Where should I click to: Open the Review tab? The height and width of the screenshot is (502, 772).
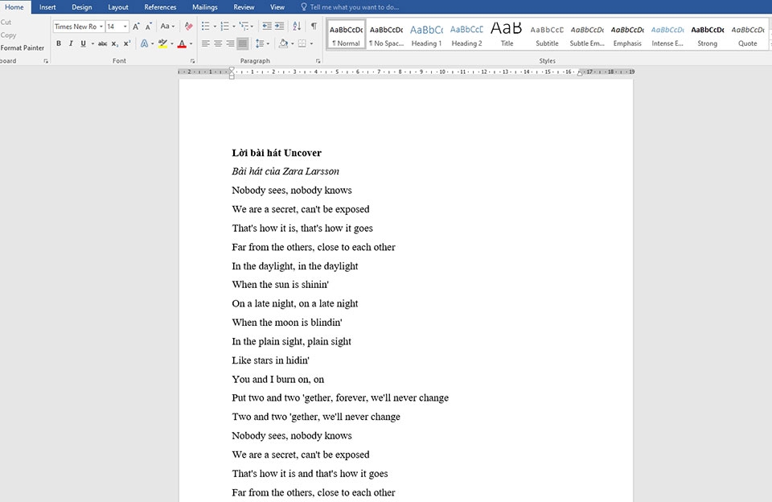[244, 7]
